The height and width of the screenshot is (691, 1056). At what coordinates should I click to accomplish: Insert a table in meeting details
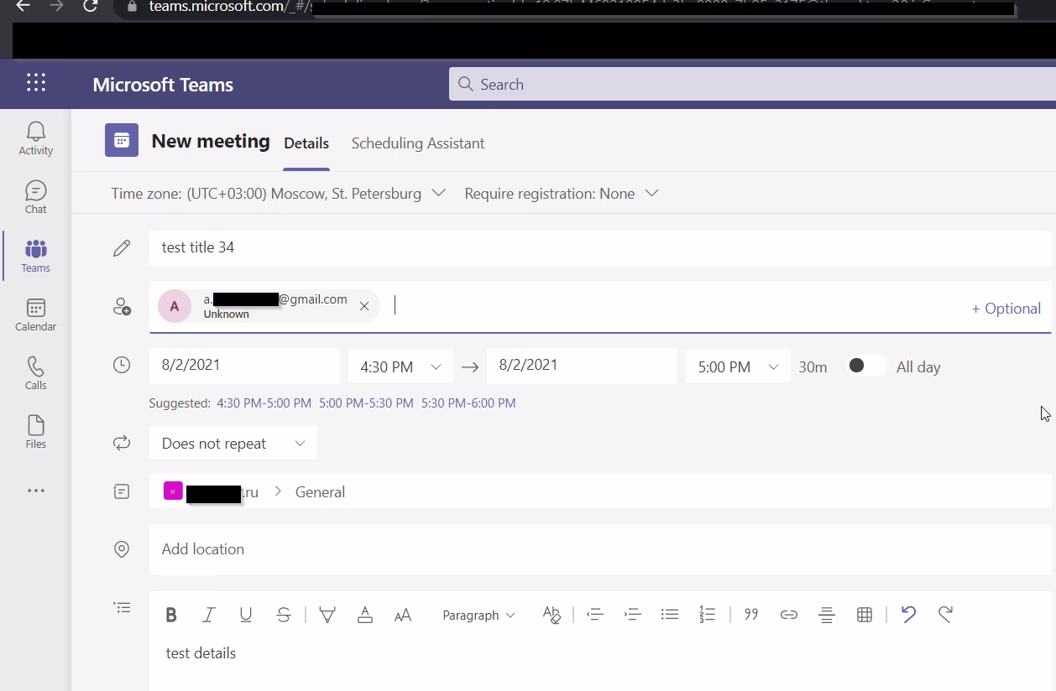(864, 615)
